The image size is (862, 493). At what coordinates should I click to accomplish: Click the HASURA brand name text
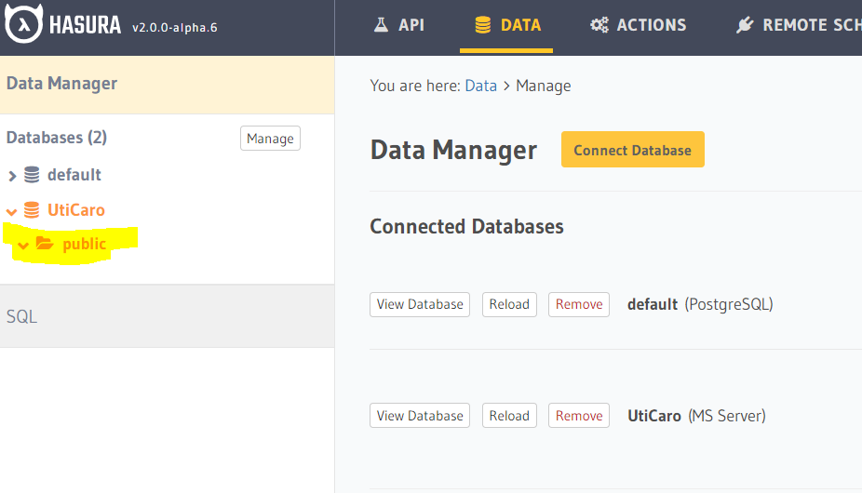click(86, 25)
